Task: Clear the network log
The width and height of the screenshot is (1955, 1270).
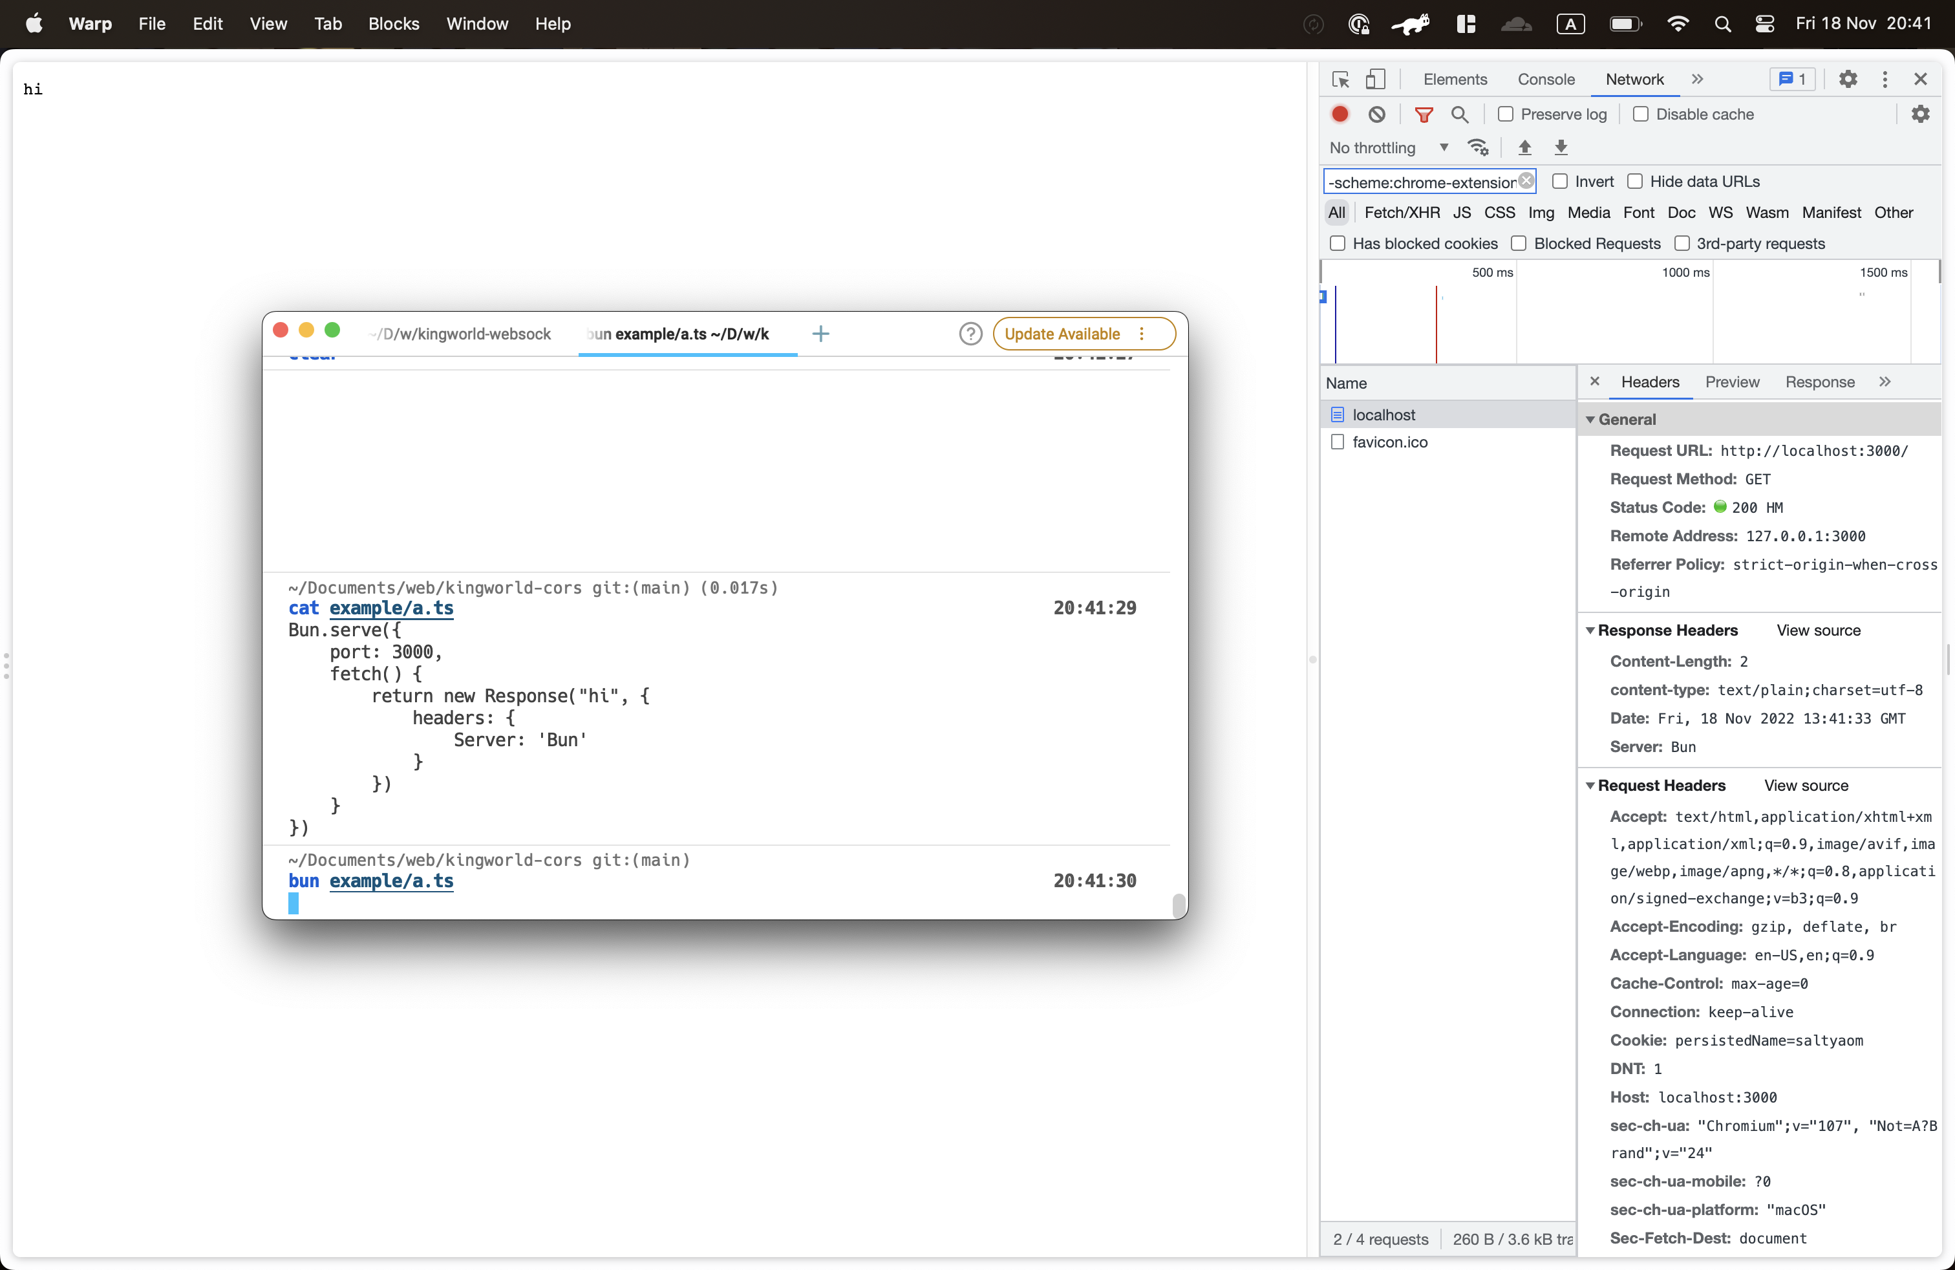Action: [1378, 114]
